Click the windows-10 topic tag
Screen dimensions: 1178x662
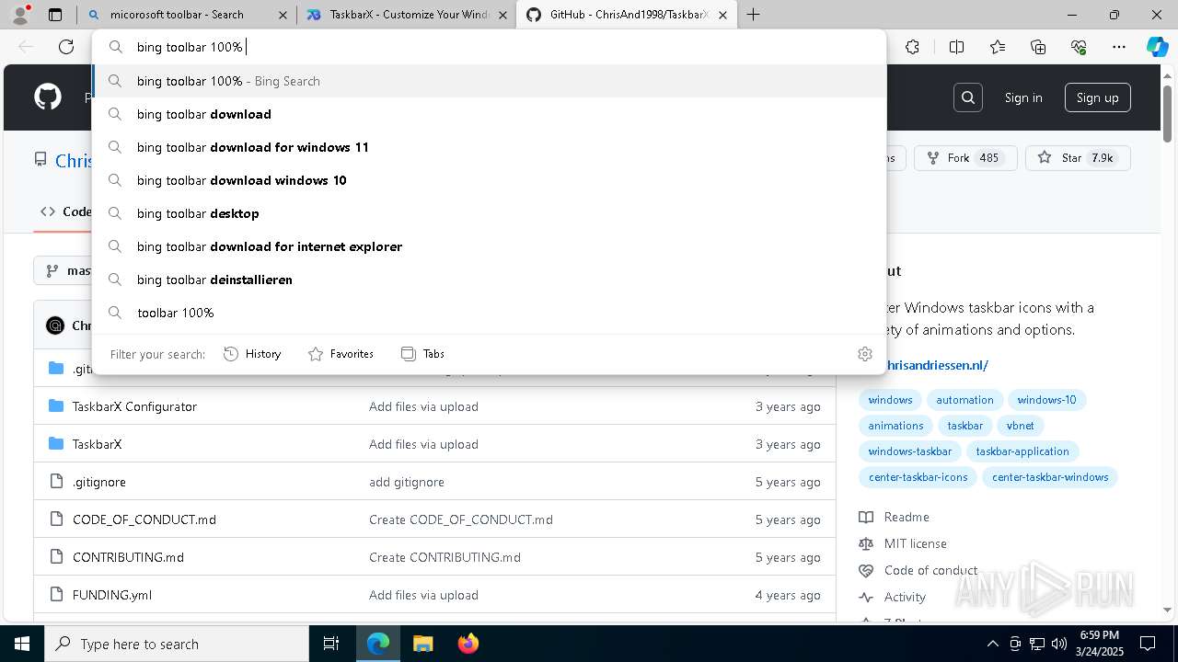pos(1046,400)
